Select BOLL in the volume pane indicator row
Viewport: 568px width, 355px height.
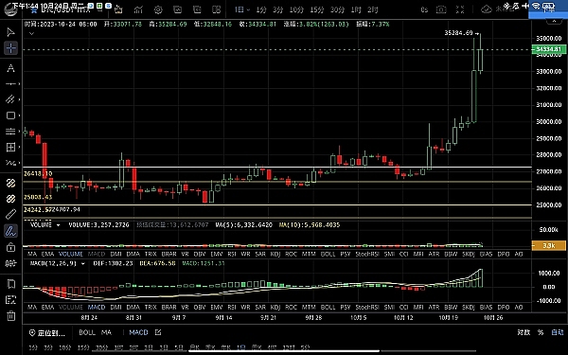328,254
